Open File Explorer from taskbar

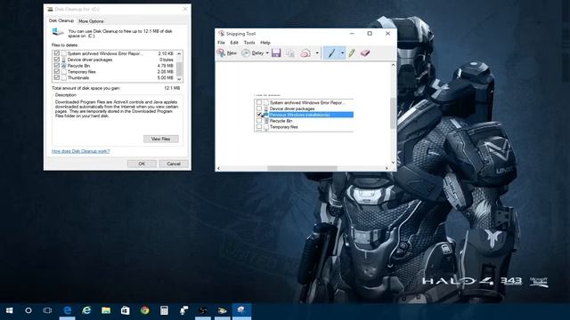click(106, 310)
